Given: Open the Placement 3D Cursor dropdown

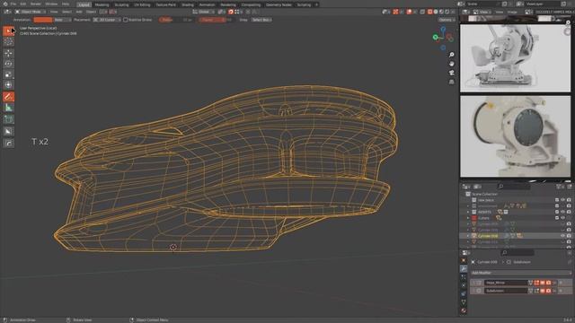Looking at the screenshot, I should (107, 20).
